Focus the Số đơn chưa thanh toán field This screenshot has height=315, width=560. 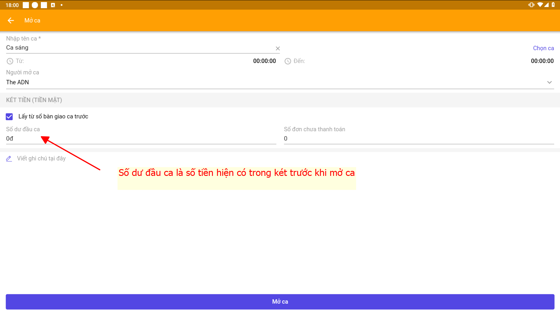coord(419,139)
